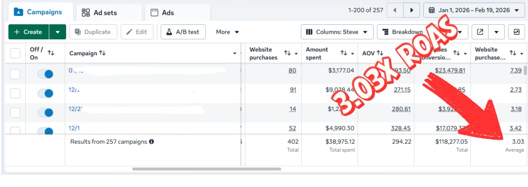
Task: Click the 328.45 AOV value
Action: click(x=401, y=128)
